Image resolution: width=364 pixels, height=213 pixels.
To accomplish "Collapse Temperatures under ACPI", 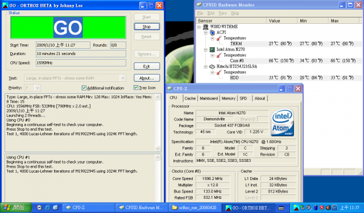I will pyautogui.click(x=212, y=38).
